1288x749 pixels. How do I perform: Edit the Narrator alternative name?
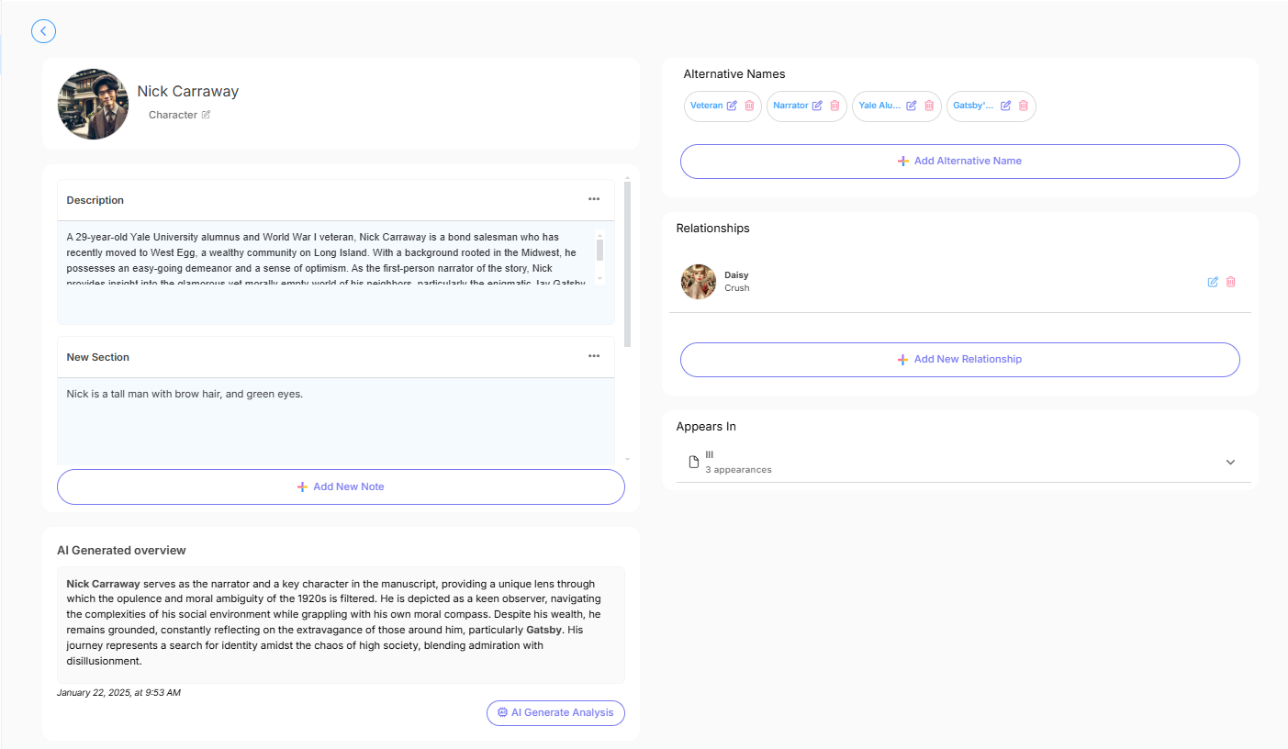tap(817, 106)
